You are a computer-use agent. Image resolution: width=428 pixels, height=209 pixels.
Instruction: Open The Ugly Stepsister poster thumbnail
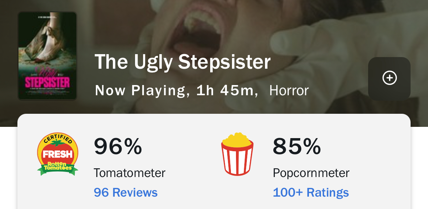tap(47, 56)
